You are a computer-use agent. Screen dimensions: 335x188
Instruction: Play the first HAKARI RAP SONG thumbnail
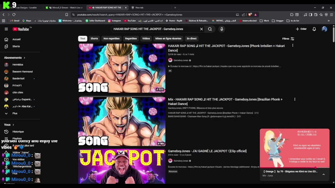(122, 68)
